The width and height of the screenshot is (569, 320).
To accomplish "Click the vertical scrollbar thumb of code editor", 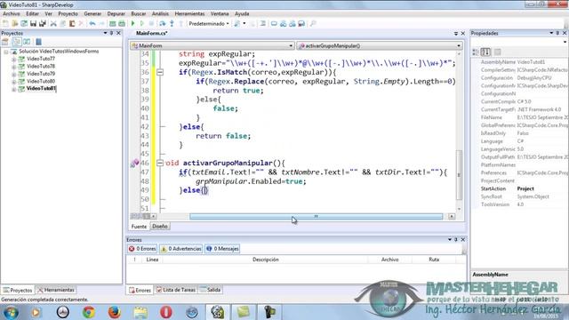I will click(x=459, y=175).
